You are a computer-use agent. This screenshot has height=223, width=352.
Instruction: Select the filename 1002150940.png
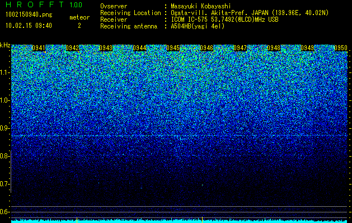coord(29,14)
